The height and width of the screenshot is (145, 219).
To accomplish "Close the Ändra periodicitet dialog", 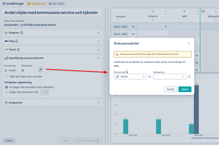I will (189, 44).
